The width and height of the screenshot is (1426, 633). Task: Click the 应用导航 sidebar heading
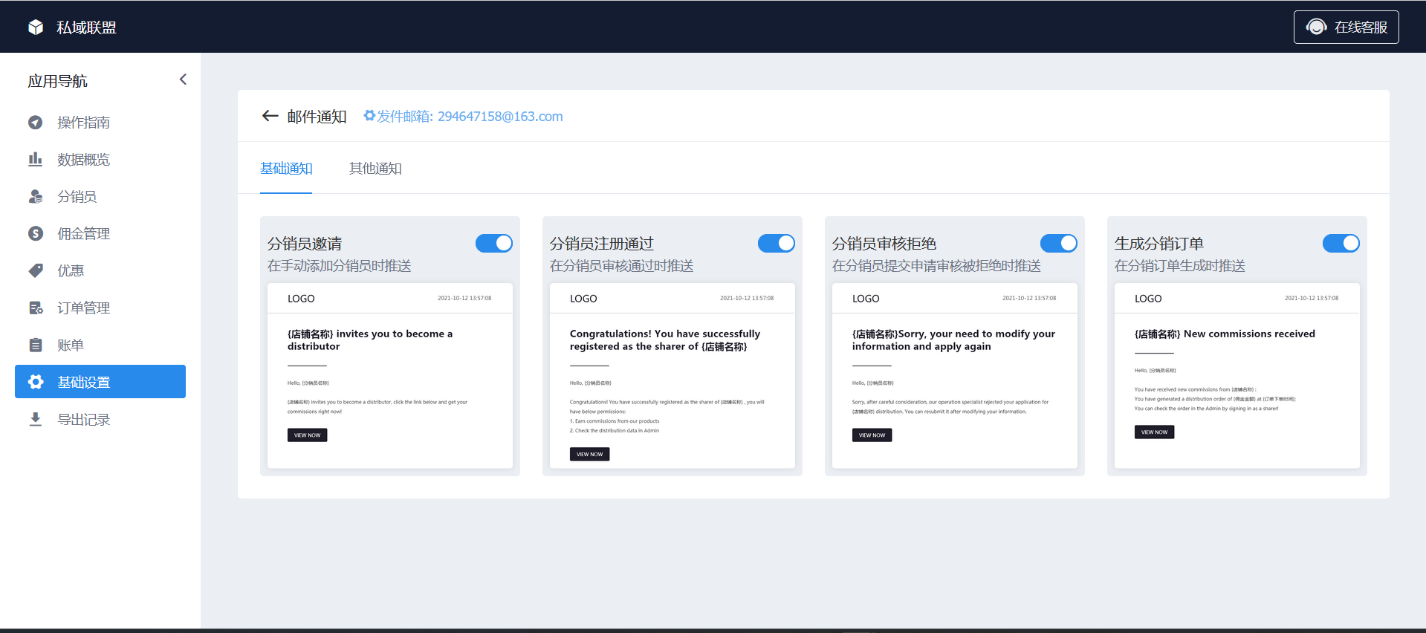point(58,81)
